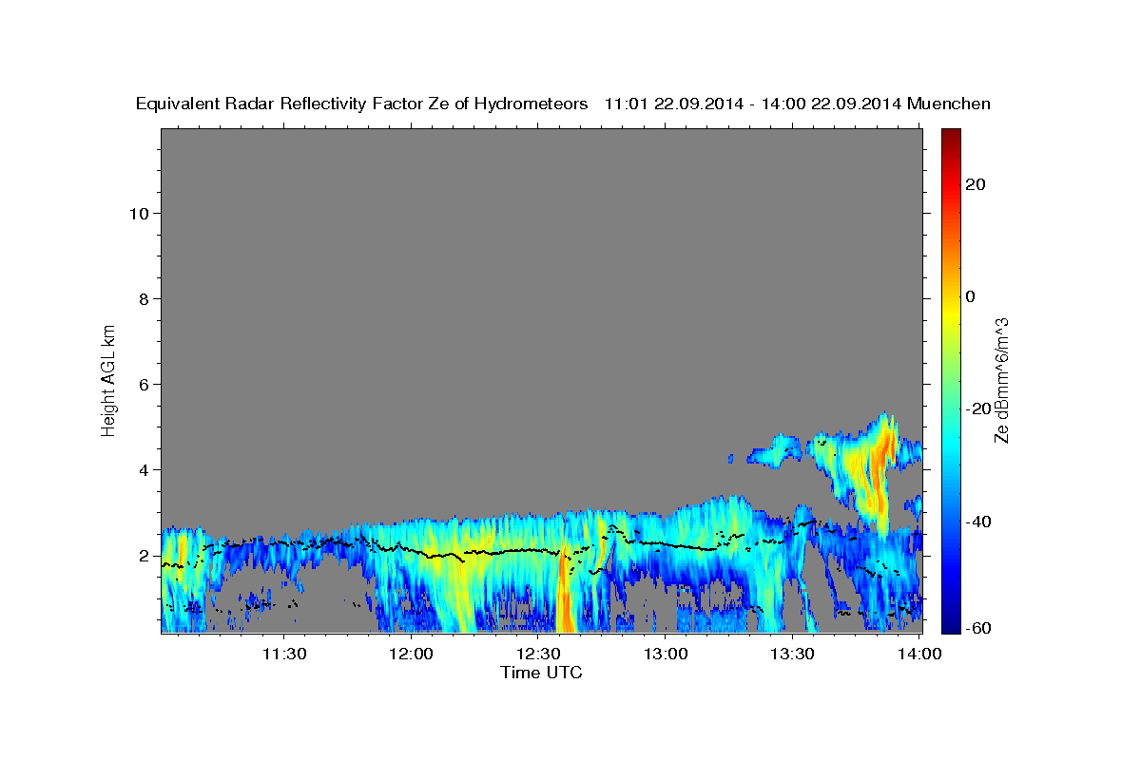Click the '11:01 22.09.2014 - 14:00 22.09.2014 Muenchen' text
This screenshot has width=1141, height=760.
[798, 104]
